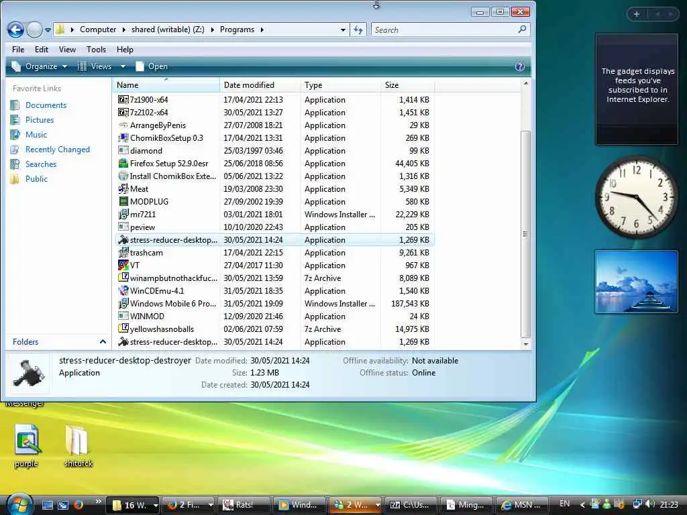
Task: Select the purple desktop icon
Action: tap(26, 446)
